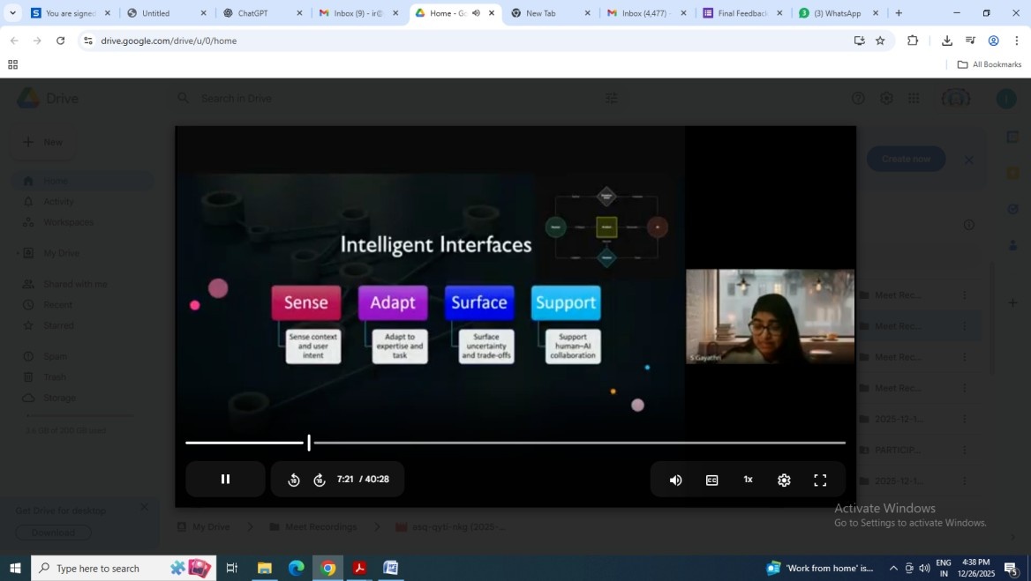Pause the video playback

(x=225, y=480)
